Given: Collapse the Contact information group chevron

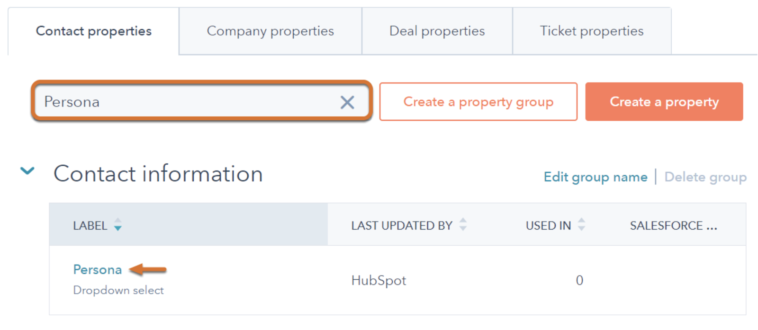Looking at the screenshot, I should [27, 171].
